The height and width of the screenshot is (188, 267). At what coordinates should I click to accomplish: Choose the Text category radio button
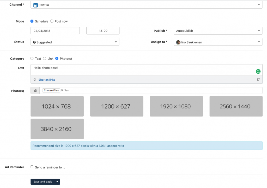point(32,59)
